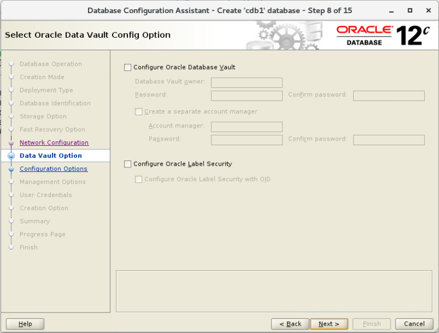The image size is (439, 333).
Task: Click Confirm password field for account manager
Action: point(389,140)
